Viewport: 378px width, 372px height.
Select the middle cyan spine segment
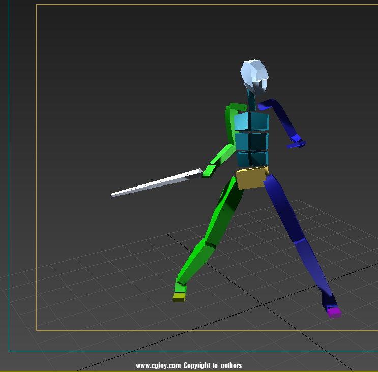[251, 140]
